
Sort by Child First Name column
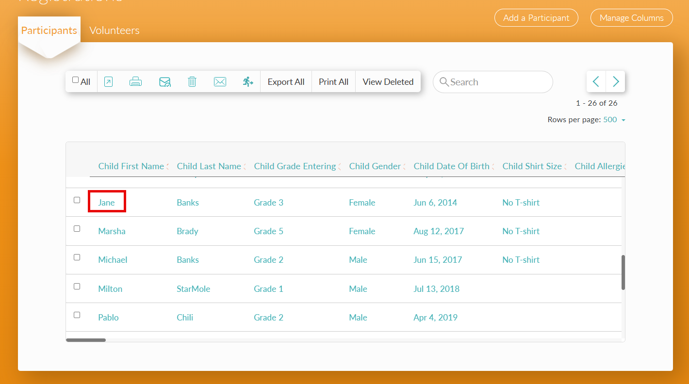(x=131, y=166)
